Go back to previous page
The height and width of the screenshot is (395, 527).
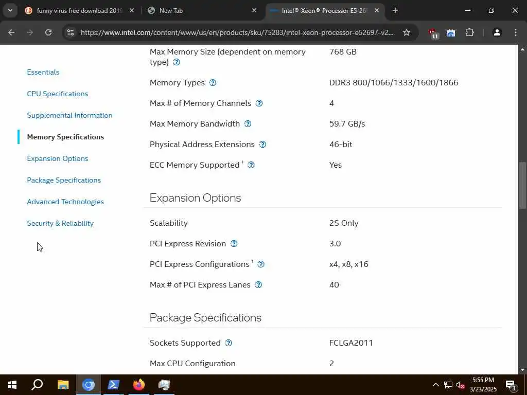pos(11,32)
